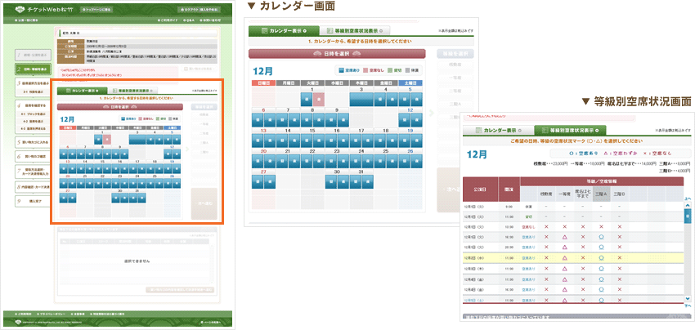This screenshot has height=330, width=695.
Task: Select the first slot on December 27
Action: point(257,181)
